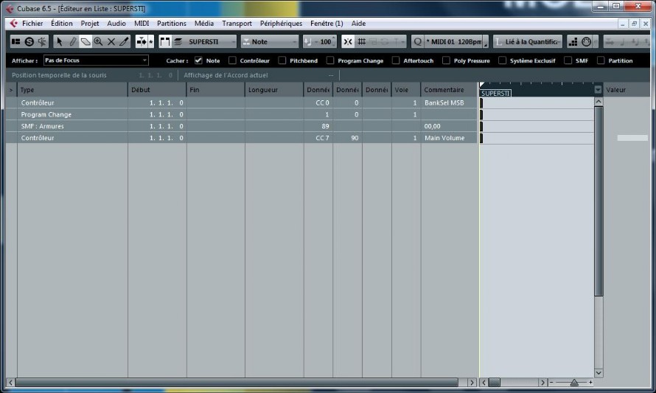
Task: Toggle Snap to Zero Crossing icon
Action: [x=348, y=41]
